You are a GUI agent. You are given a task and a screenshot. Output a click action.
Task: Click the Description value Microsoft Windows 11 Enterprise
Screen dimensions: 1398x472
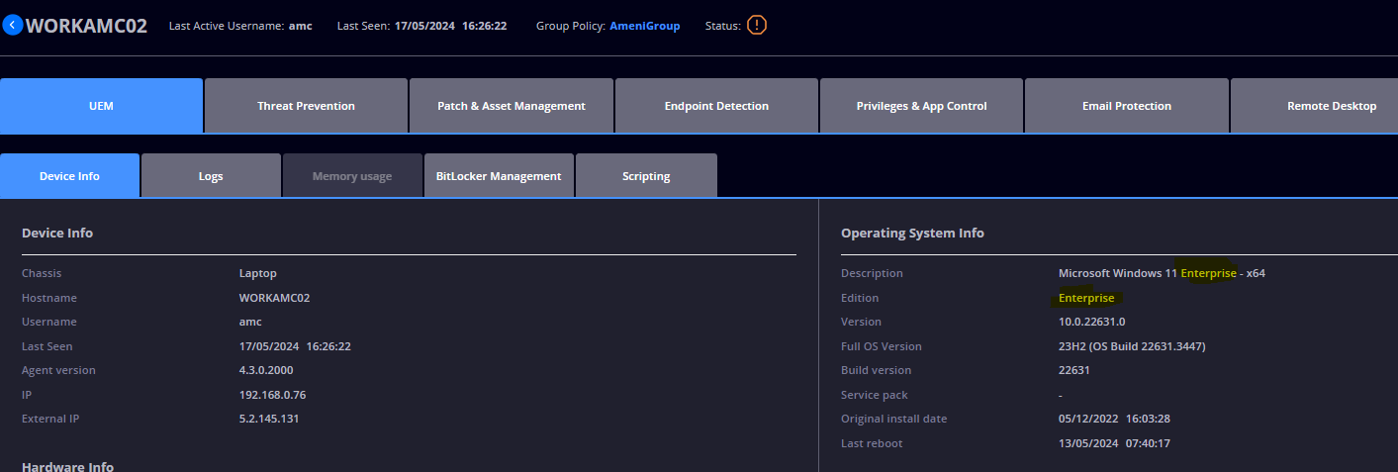click(x=1162, y=273)
